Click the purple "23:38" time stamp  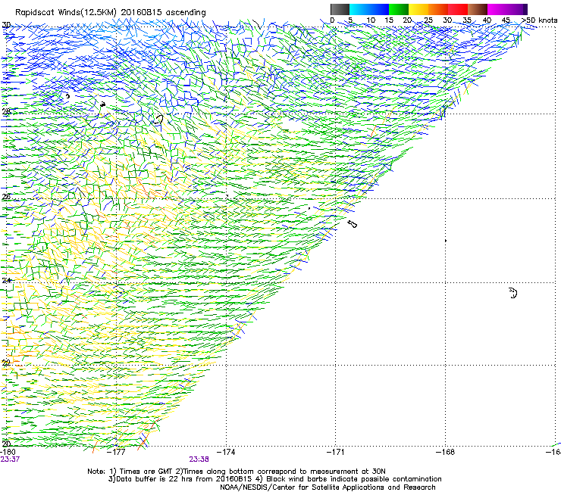[199, 459]
